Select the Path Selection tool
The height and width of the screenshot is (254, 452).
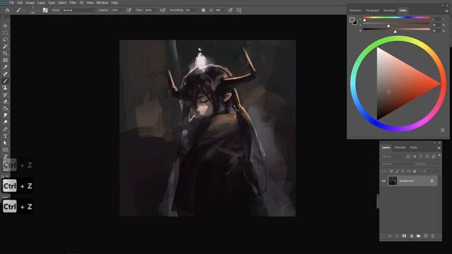[x=5, y=143]
